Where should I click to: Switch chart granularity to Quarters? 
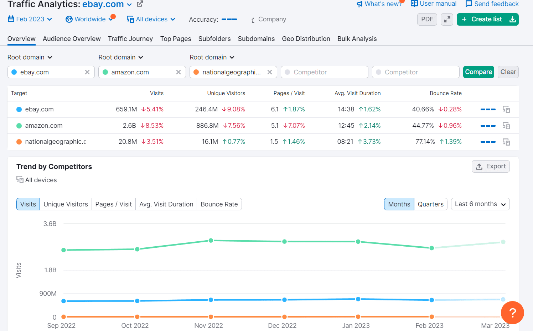pyautogui.click(x=431, y=204)
